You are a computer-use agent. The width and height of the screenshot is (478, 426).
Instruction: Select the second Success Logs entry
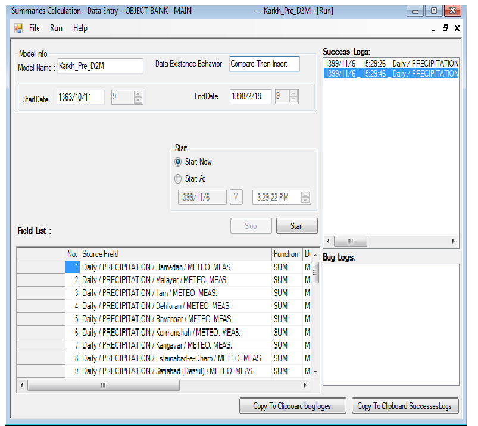(x=391, y=74)
